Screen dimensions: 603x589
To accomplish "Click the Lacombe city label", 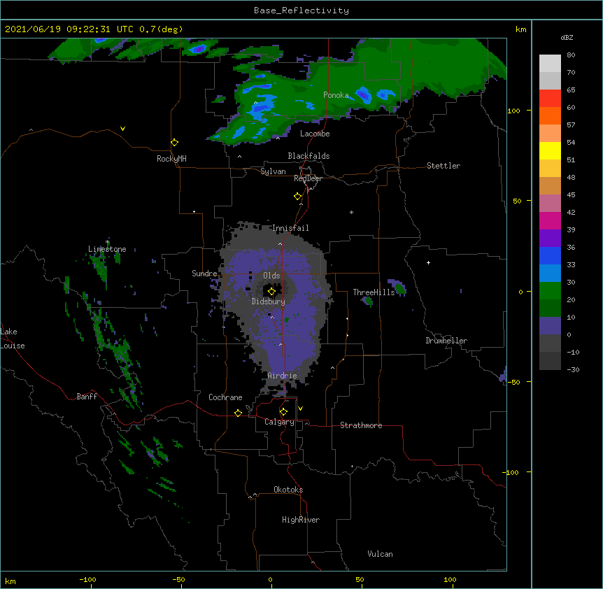I will 315,134.
